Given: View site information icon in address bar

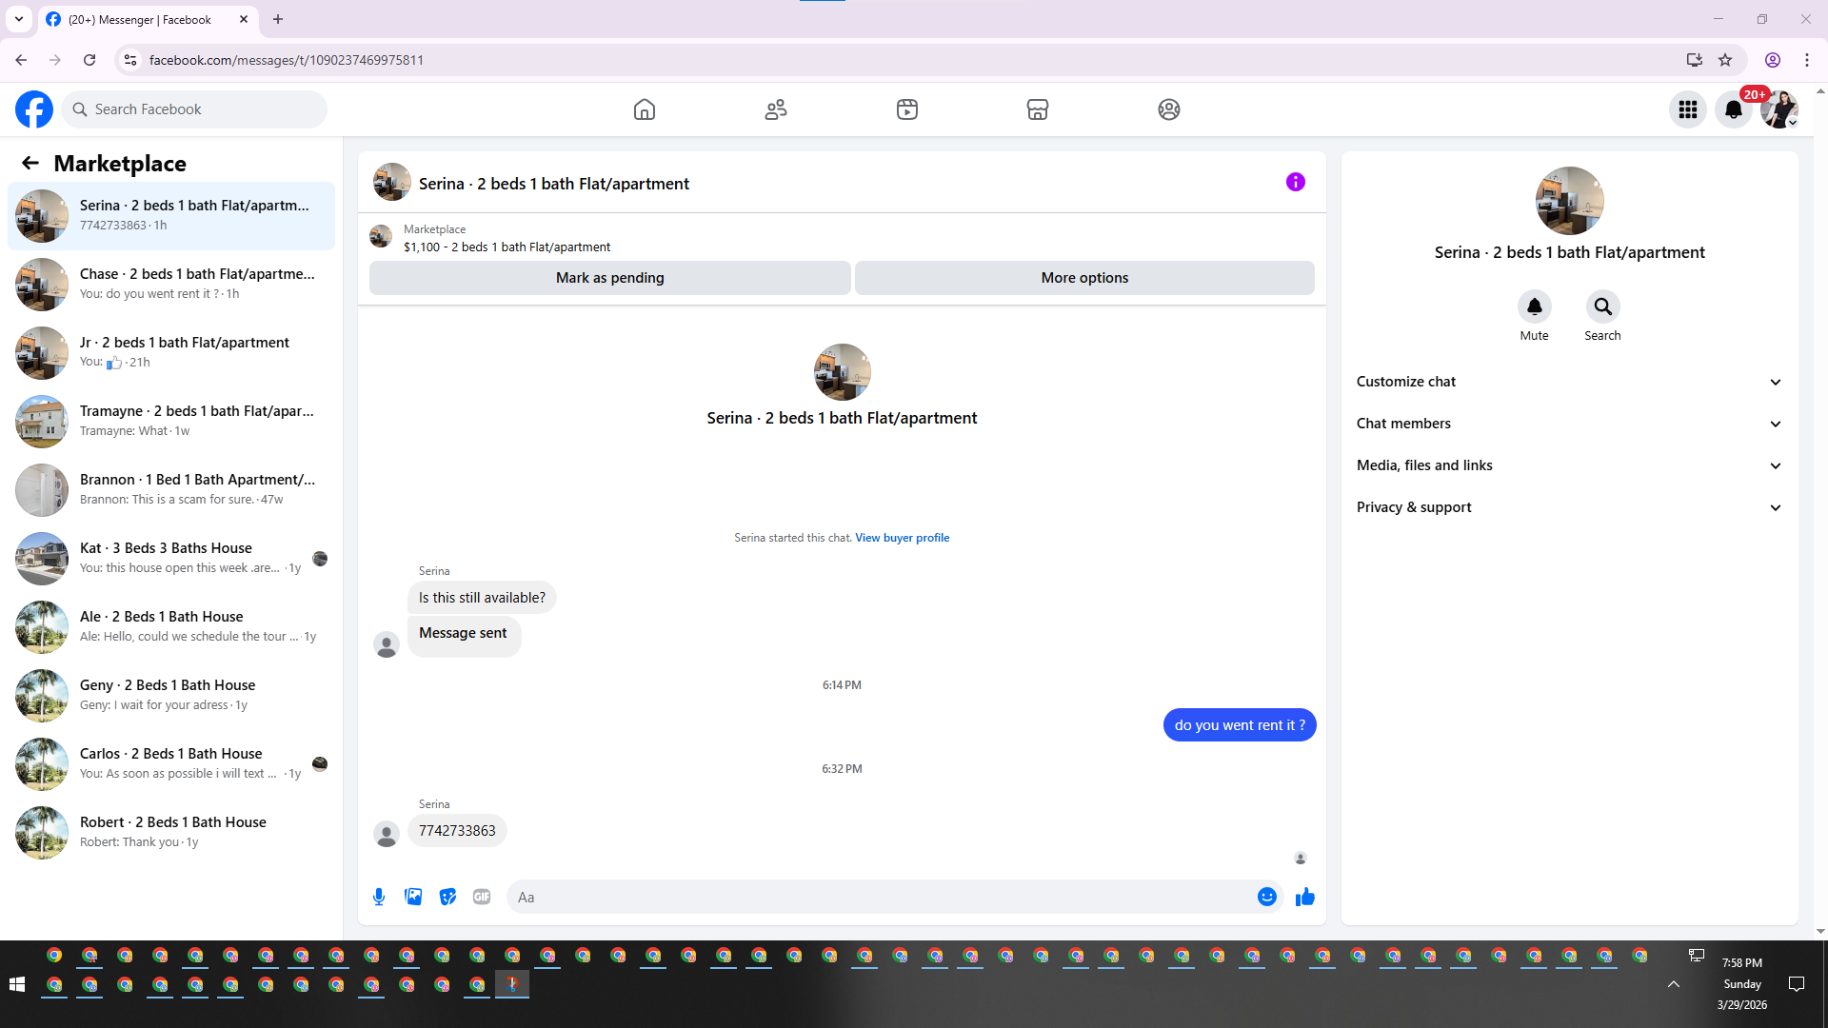Looking at the screenshot, I should [x=130, y=60].
